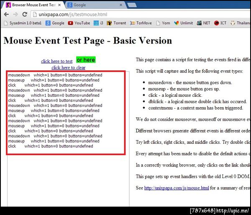Click the 'We do not consider mouseover' paragraph
Image resolution: width=251 pixels, height=215 pixels.
(x=193, y=119)
